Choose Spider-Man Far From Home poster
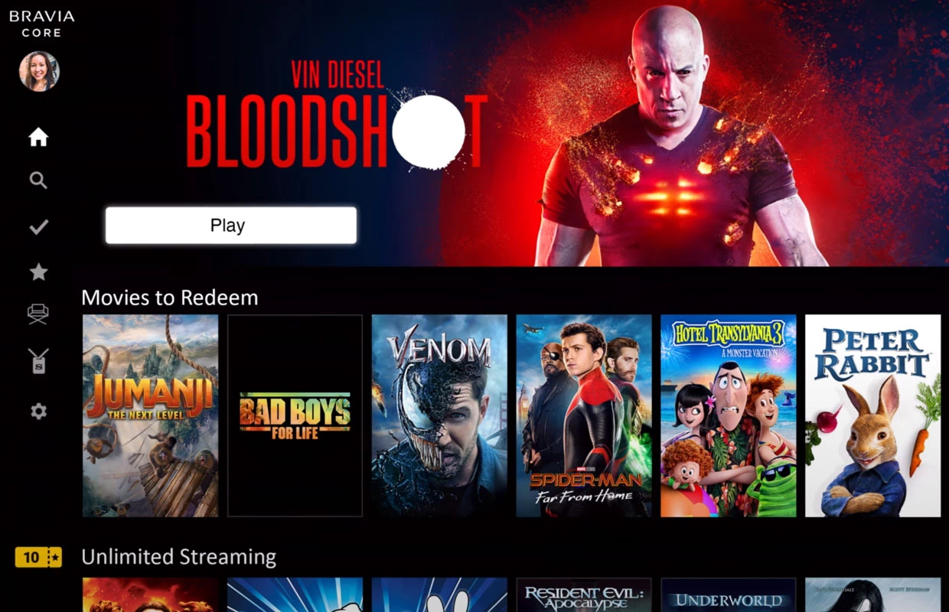This screenshot has width=949, height=612. 584,415
